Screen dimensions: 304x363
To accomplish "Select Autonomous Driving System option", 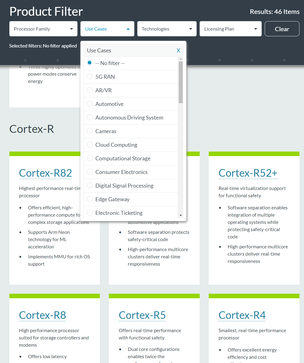I will pos(90,117).
